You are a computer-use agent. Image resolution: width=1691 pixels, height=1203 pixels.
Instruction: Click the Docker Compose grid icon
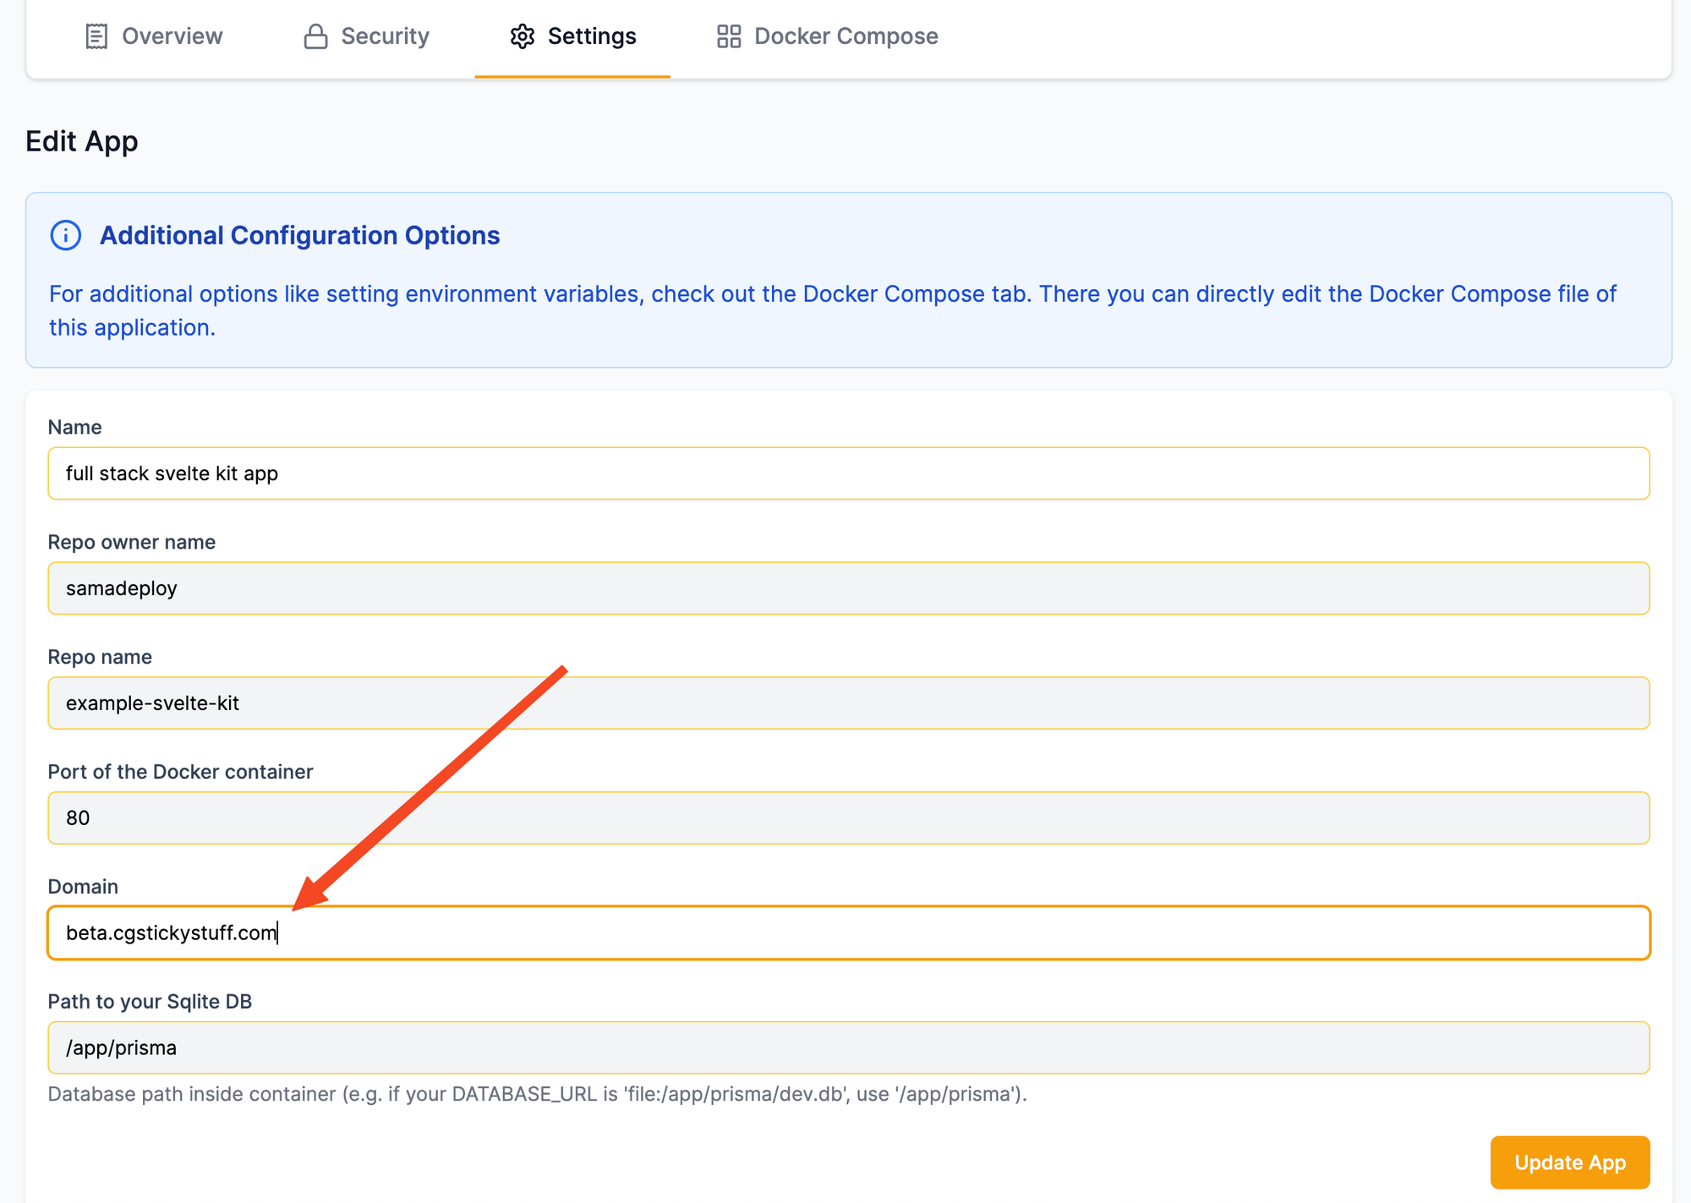tap(729, 36)
